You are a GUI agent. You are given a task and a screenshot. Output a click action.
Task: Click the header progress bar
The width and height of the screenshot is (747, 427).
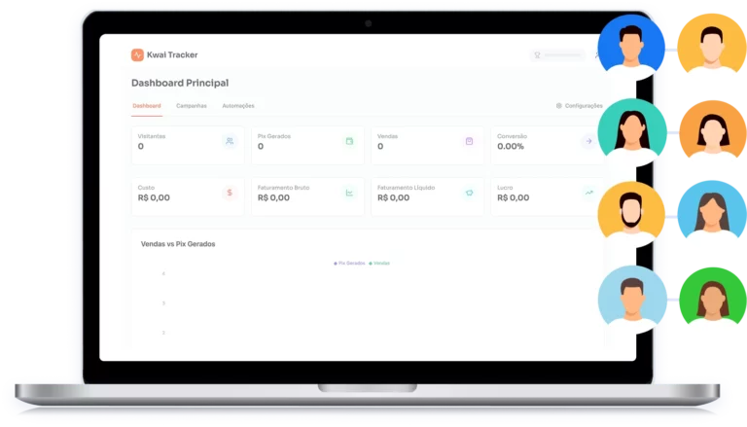[562, 55]
